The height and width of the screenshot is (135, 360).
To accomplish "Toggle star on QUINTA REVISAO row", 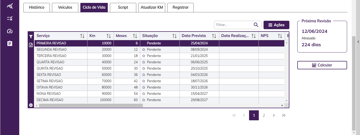I will pos(144,69).
